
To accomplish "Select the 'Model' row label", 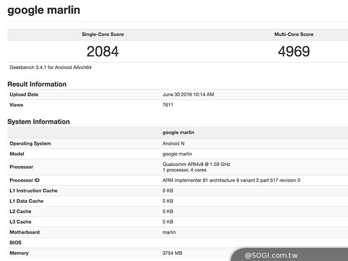I will click(17, 154).
